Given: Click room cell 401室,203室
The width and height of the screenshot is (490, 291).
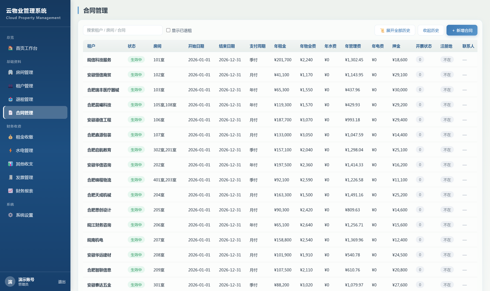Looking at the screenshot, I should coord(165,180).
